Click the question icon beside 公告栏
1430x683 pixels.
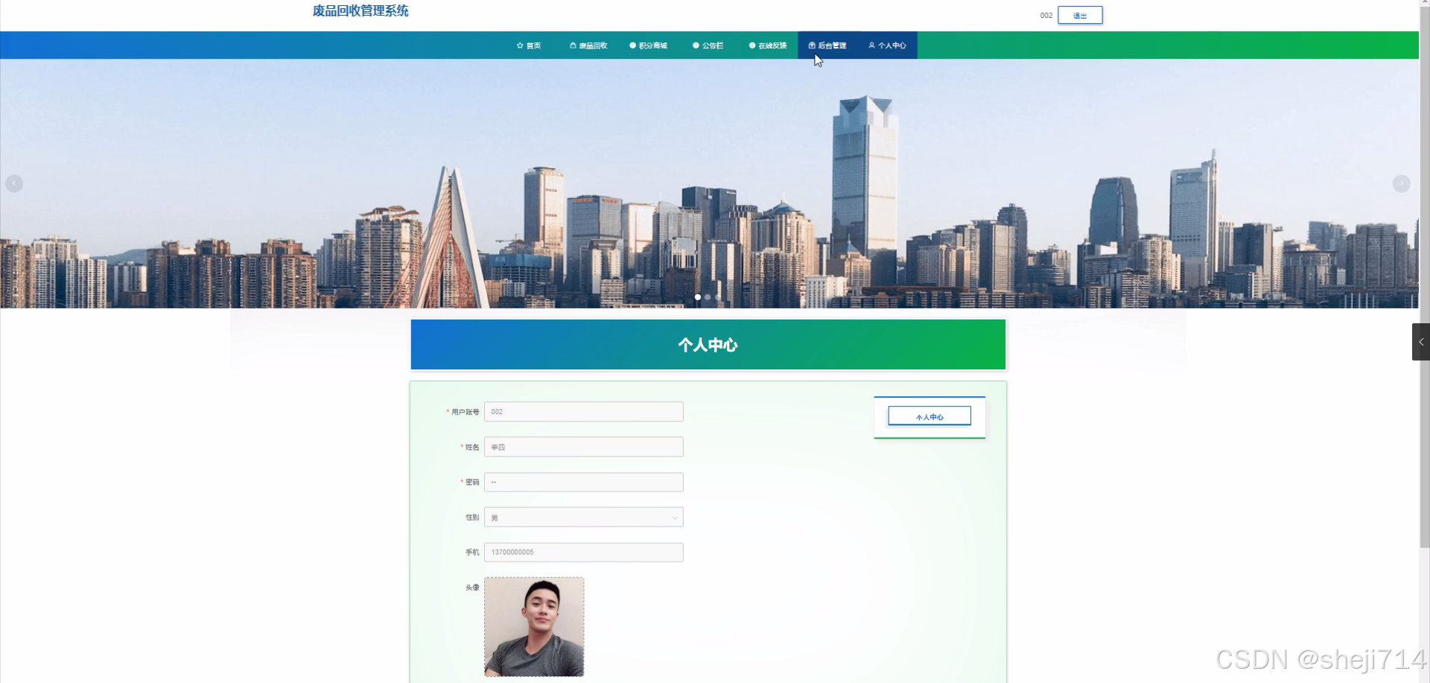[x=694, y=45]
